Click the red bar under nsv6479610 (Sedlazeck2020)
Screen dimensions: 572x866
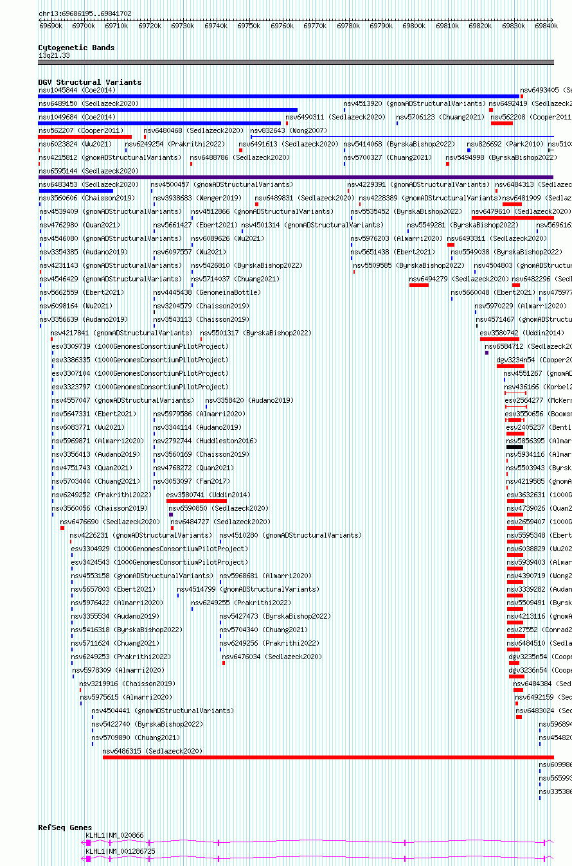coord(513,217)
